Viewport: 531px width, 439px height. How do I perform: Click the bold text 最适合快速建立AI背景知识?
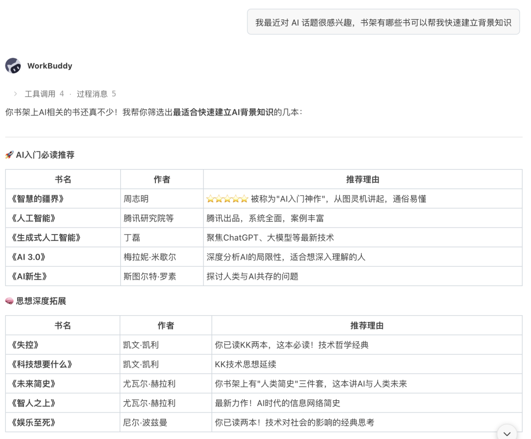[223, 112]
